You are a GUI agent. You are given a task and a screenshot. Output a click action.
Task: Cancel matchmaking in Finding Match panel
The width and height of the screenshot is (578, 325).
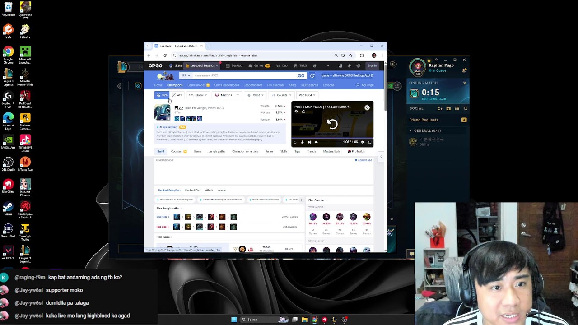click(464, 83)
